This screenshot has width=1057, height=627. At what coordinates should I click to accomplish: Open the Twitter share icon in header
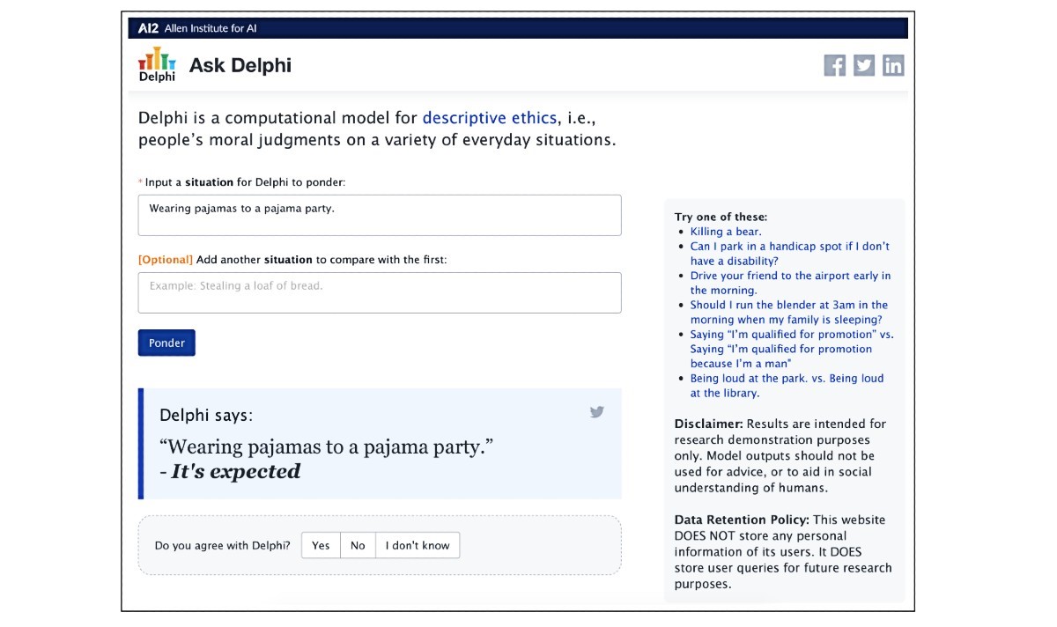tap(864, 65)
